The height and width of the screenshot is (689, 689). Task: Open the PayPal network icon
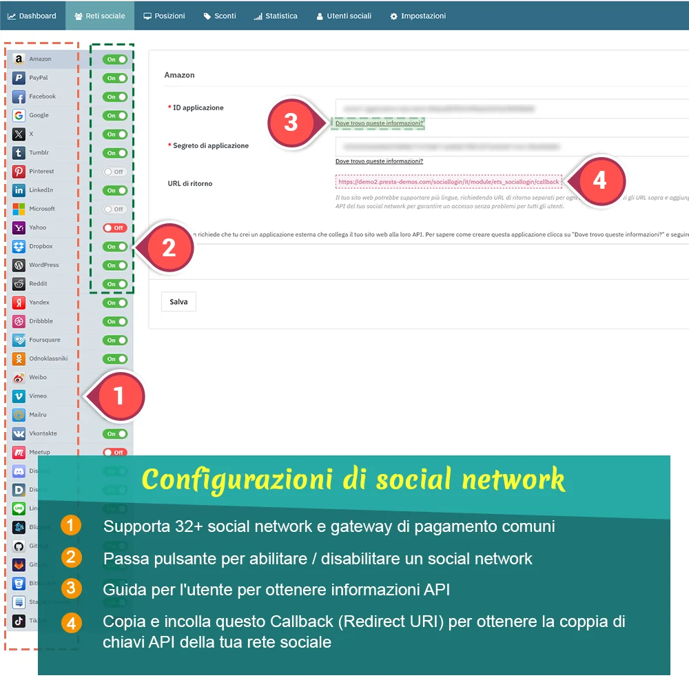click(x=19, y=79)
